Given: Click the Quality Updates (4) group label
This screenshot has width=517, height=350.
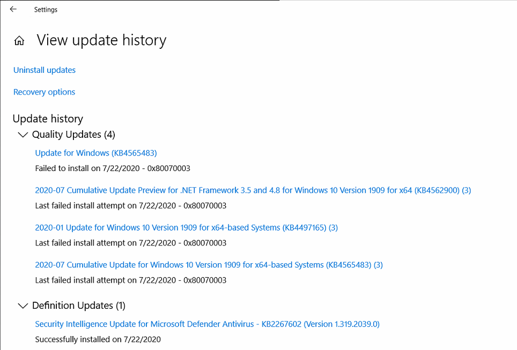Looking at the screenshot, I should [x=73, y=135].
